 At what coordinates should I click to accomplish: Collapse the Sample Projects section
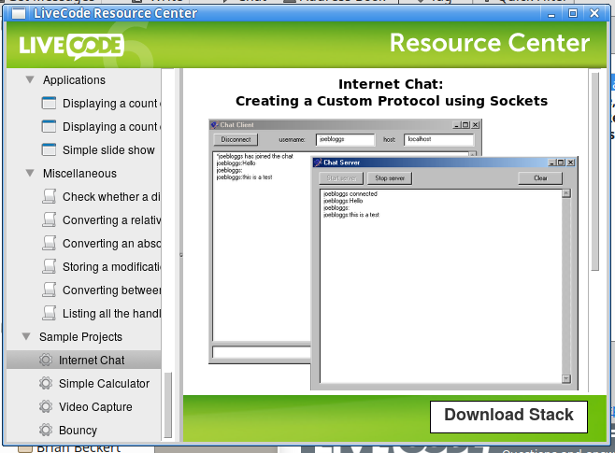coord(26,337)
